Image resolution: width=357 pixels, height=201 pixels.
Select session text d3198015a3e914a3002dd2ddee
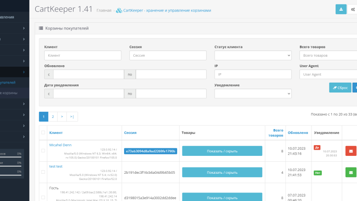[x=150, y=198]
